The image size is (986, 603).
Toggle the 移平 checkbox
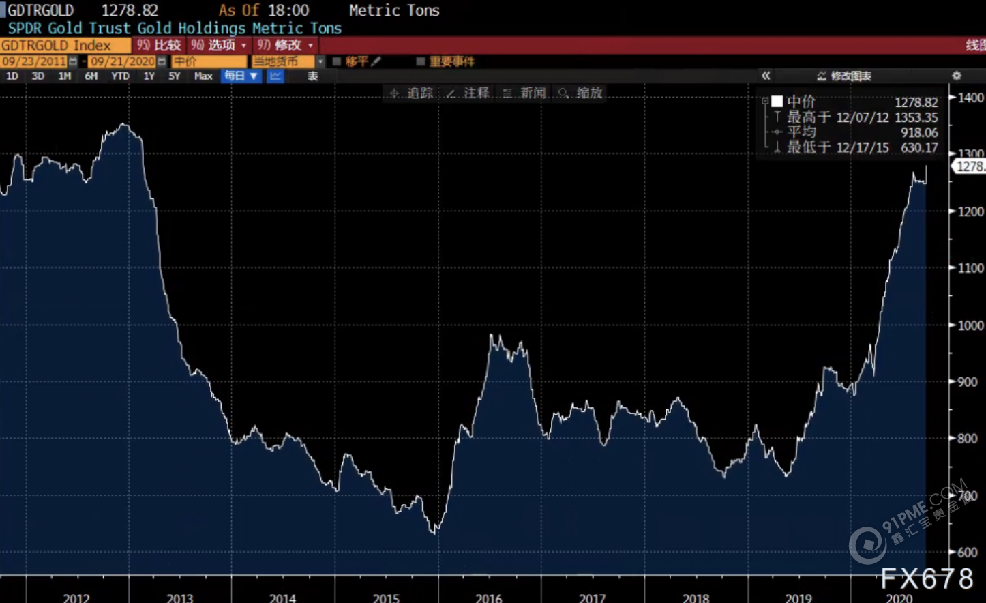[336, 61]
